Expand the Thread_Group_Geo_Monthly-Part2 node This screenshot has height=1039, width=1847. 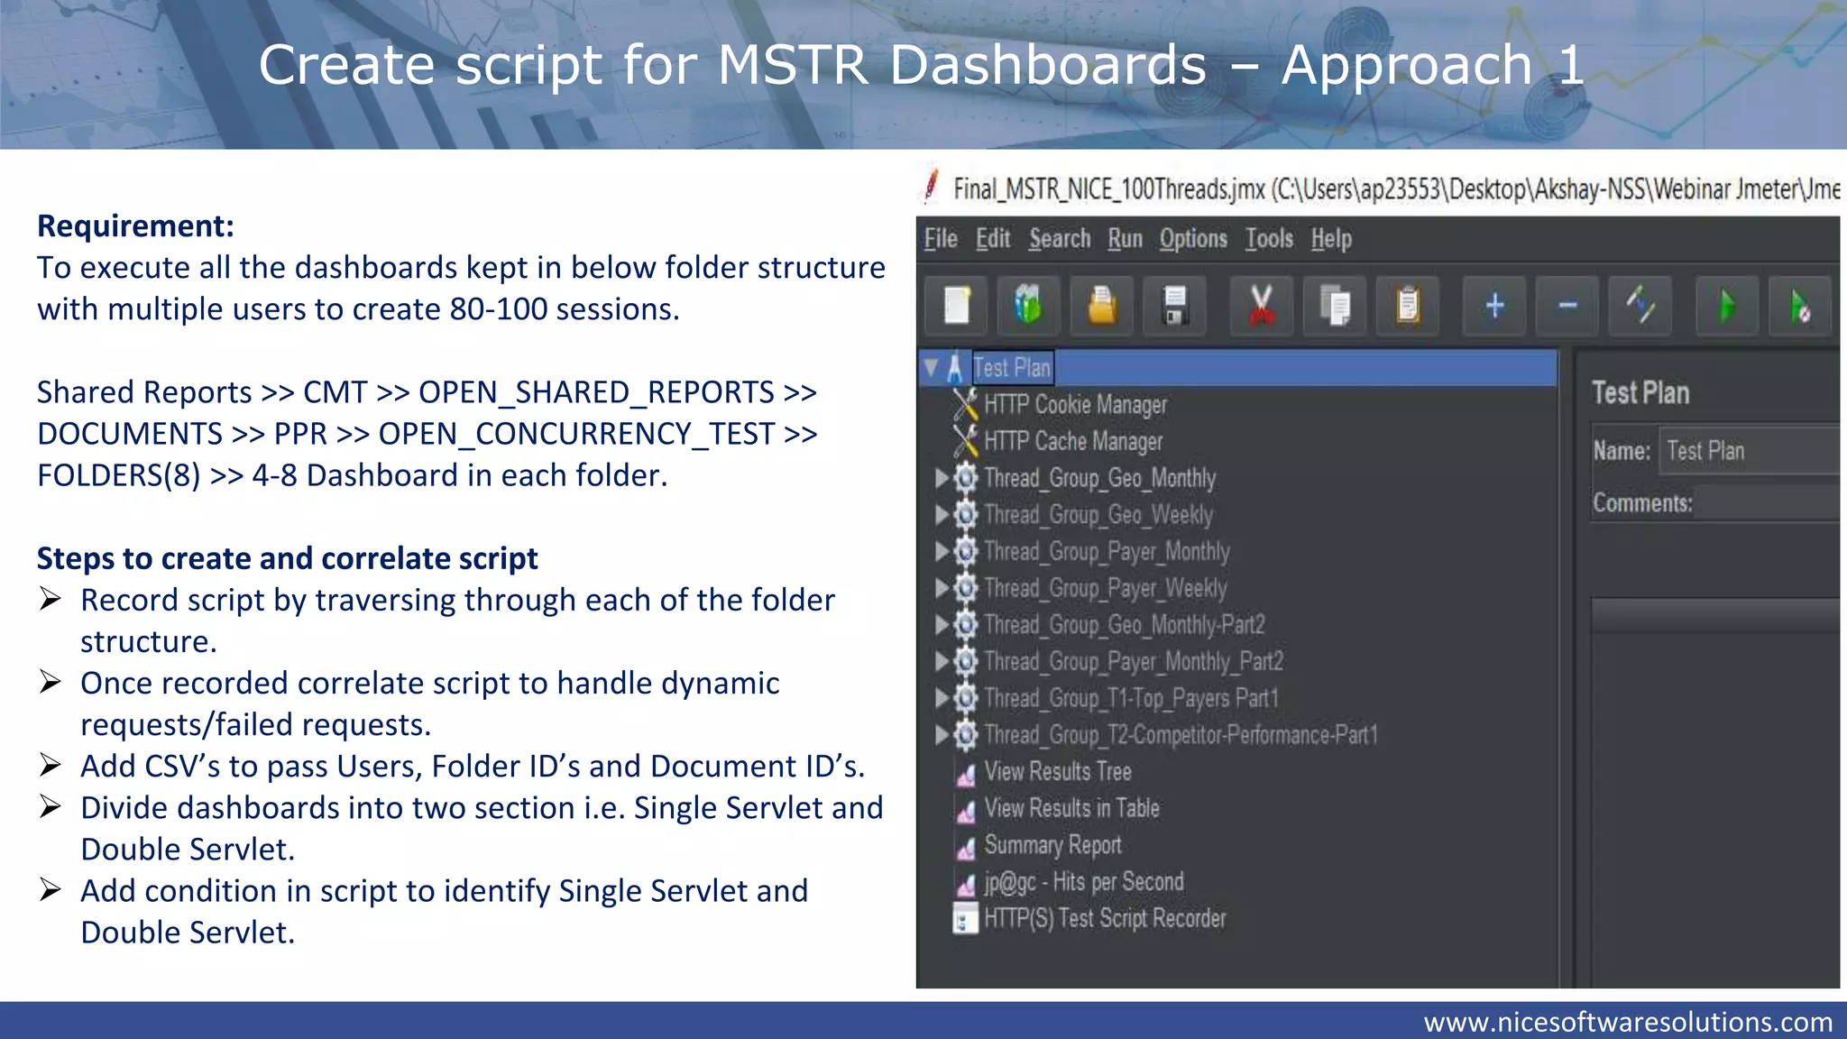(x=942, y=625)
